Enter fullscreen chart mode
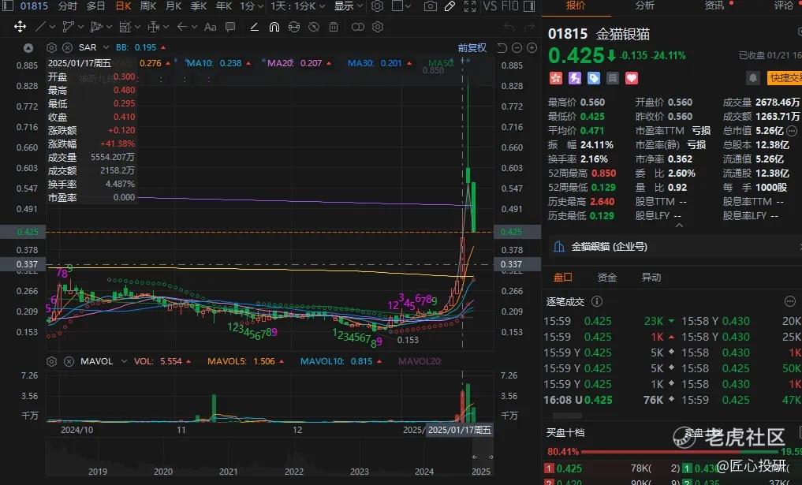The width and height of the screenshot is (802, 485). pos(469,6)
